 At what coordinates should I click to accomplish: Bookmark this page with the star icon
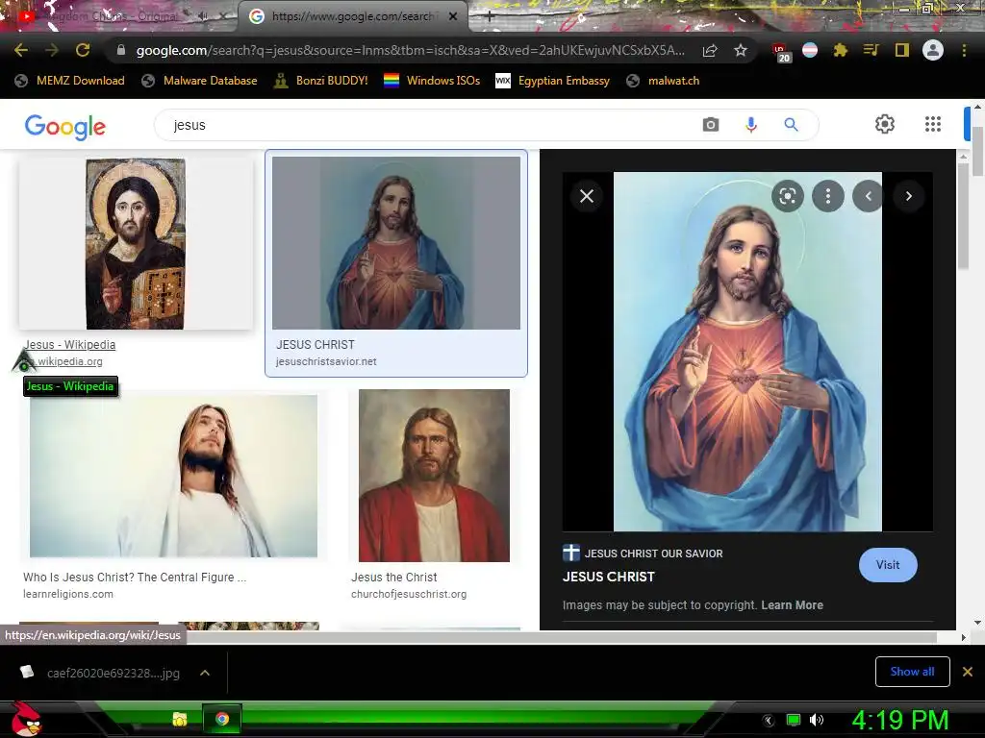pos(741,50)
